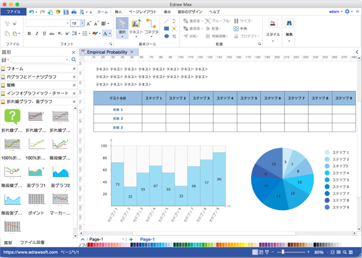Choose the テキスト text tool
Image resolution: width=362 pixels, height=258 pixels.
pos(135,26)
